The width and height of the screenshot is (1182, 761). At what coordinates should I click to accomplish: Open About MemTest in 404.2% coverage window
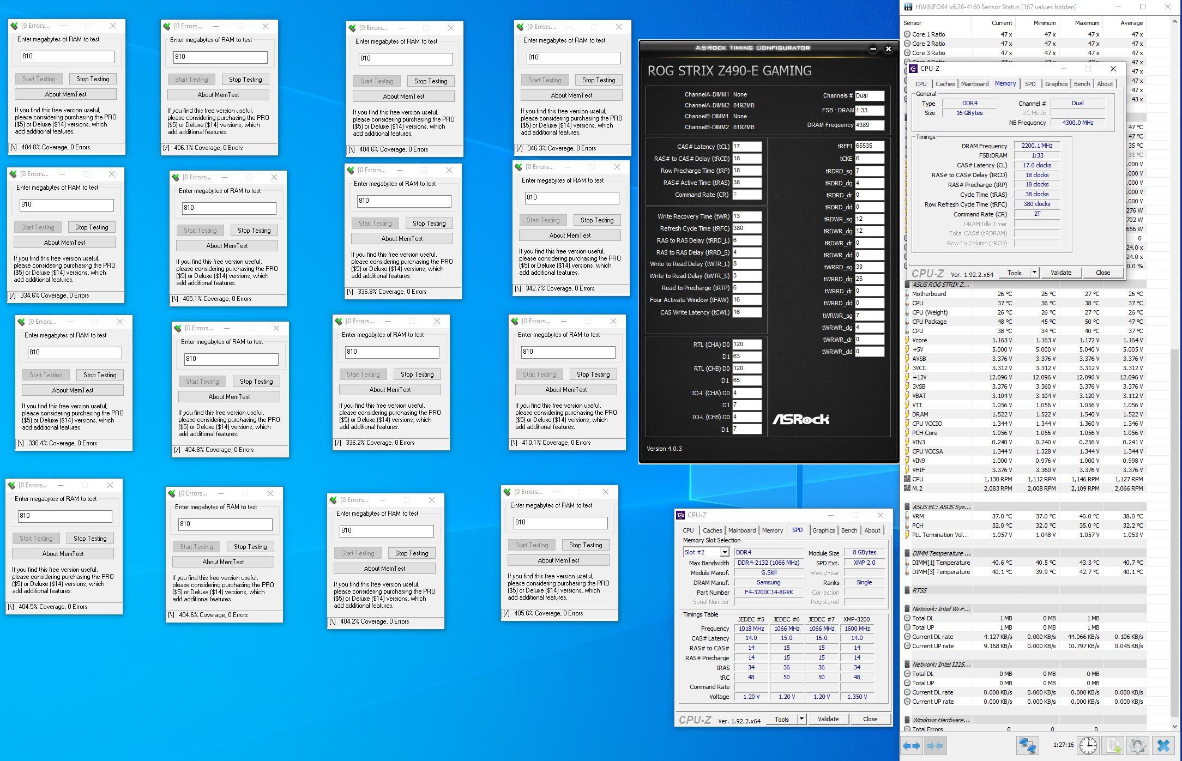click(x=384, y=569)
